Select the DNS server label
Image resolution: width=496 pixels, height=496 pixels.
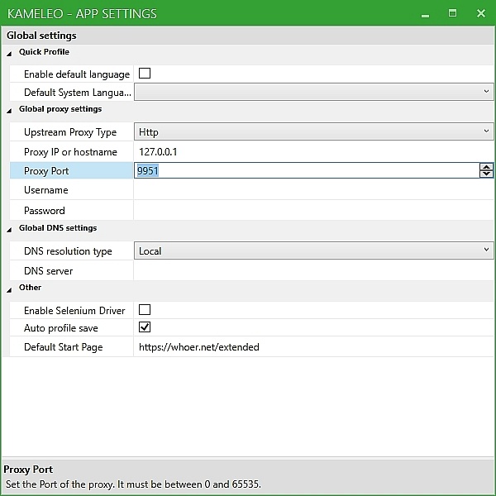pos(49,271)
